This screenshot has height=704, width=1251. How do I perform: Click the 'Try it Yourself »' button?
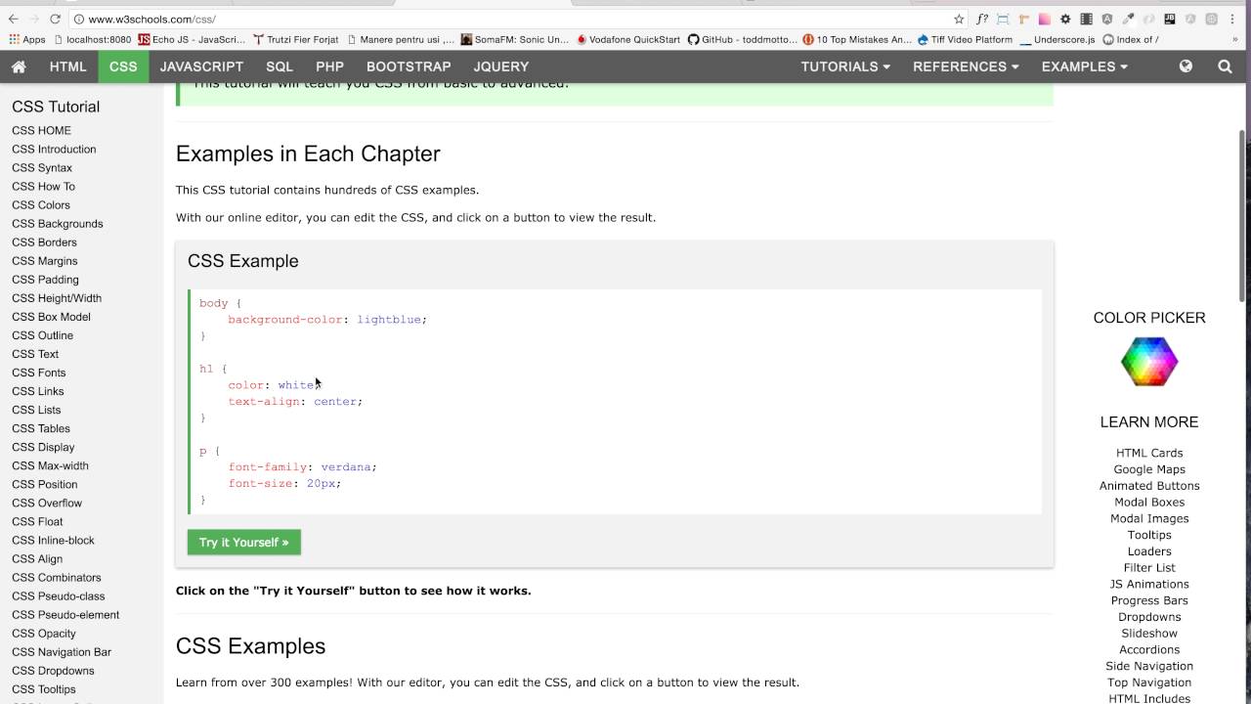click(244, 542)
